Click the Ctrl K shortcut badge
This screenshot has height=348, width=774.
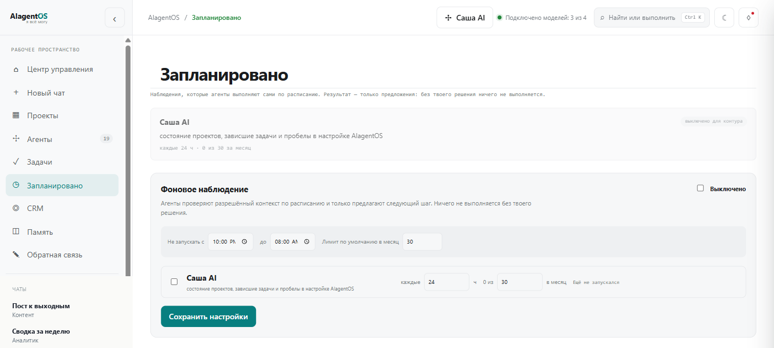693,18
